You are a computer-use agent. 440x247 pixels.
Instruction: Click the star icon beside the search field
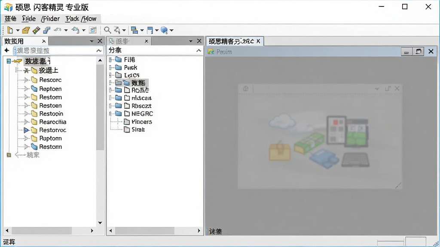pyautogui.click(x=7, y=51)
